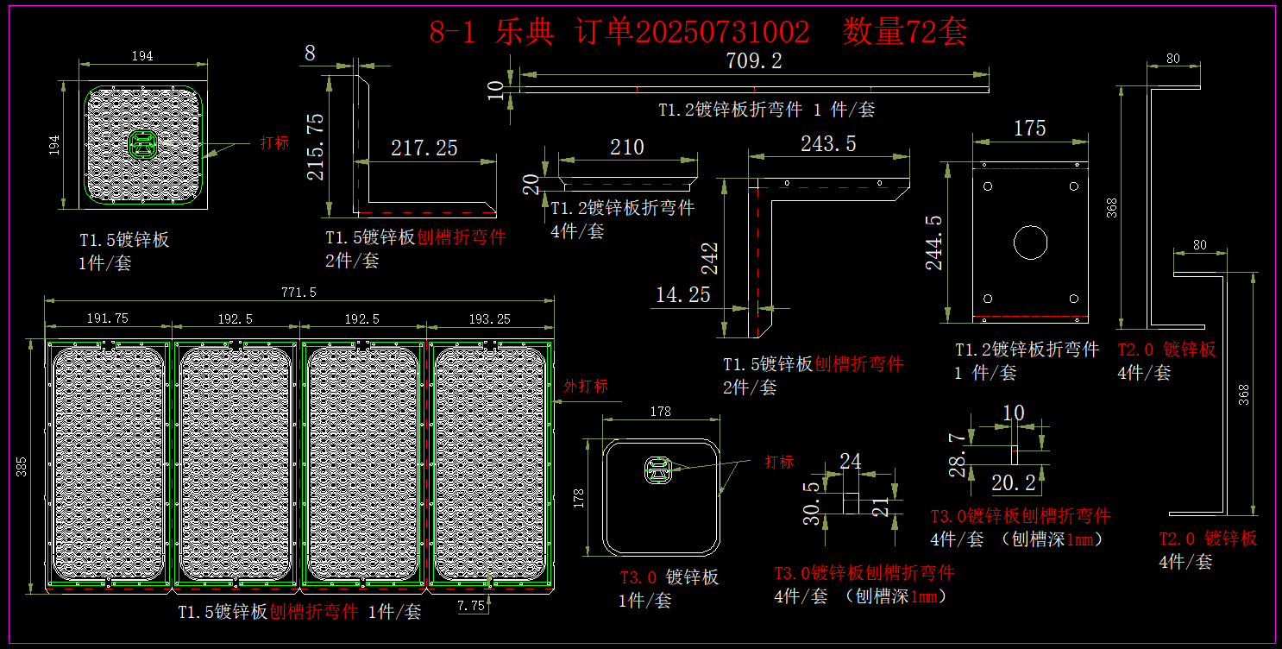
Task: Select the 193.25 panel width dimension
Action: (489, 318)
